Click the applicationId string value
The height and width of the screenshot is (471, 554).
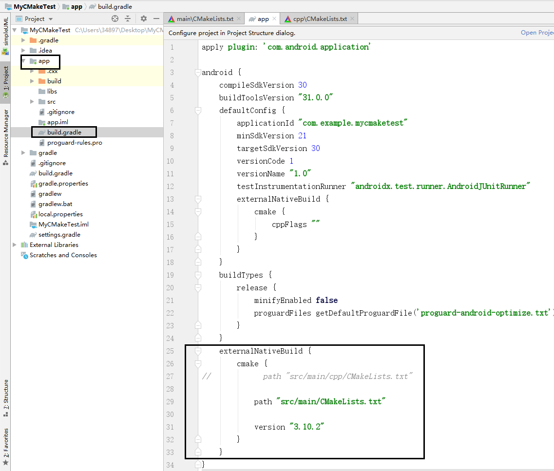coord(353,123)
